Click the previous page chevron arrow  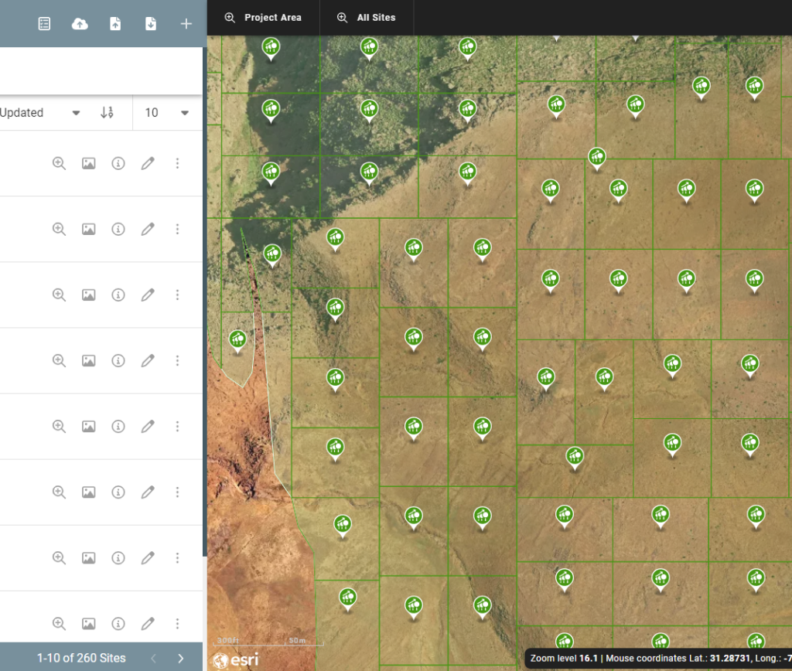(x=153, y=658)
